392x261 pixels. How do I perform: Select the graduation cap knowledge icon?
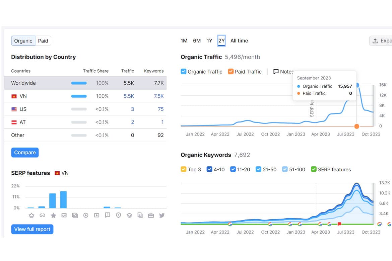click(129, 215)
